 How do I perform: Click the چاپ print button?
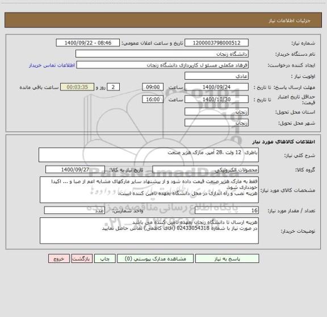point(105,258)
